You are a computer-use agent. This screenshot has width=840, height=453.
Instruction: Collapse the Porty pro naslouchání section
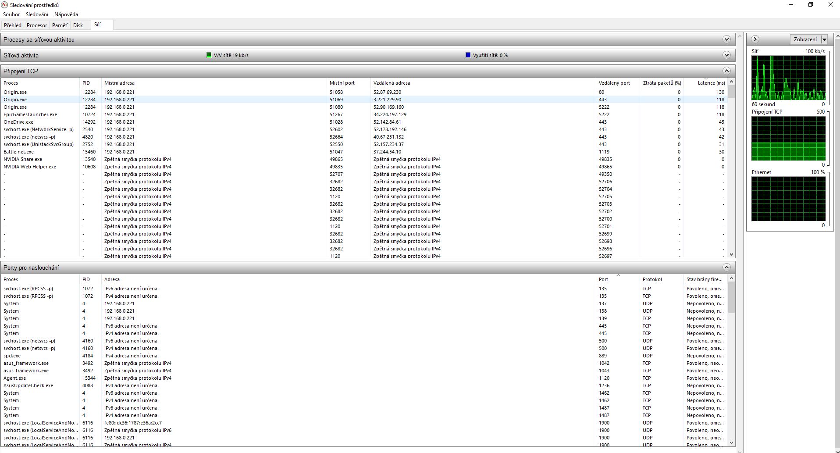[726, 268]
